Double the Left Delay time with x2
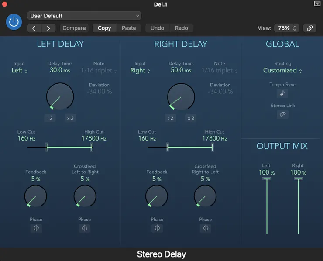This screenshot has height=261, width=323. click(70, 118)
